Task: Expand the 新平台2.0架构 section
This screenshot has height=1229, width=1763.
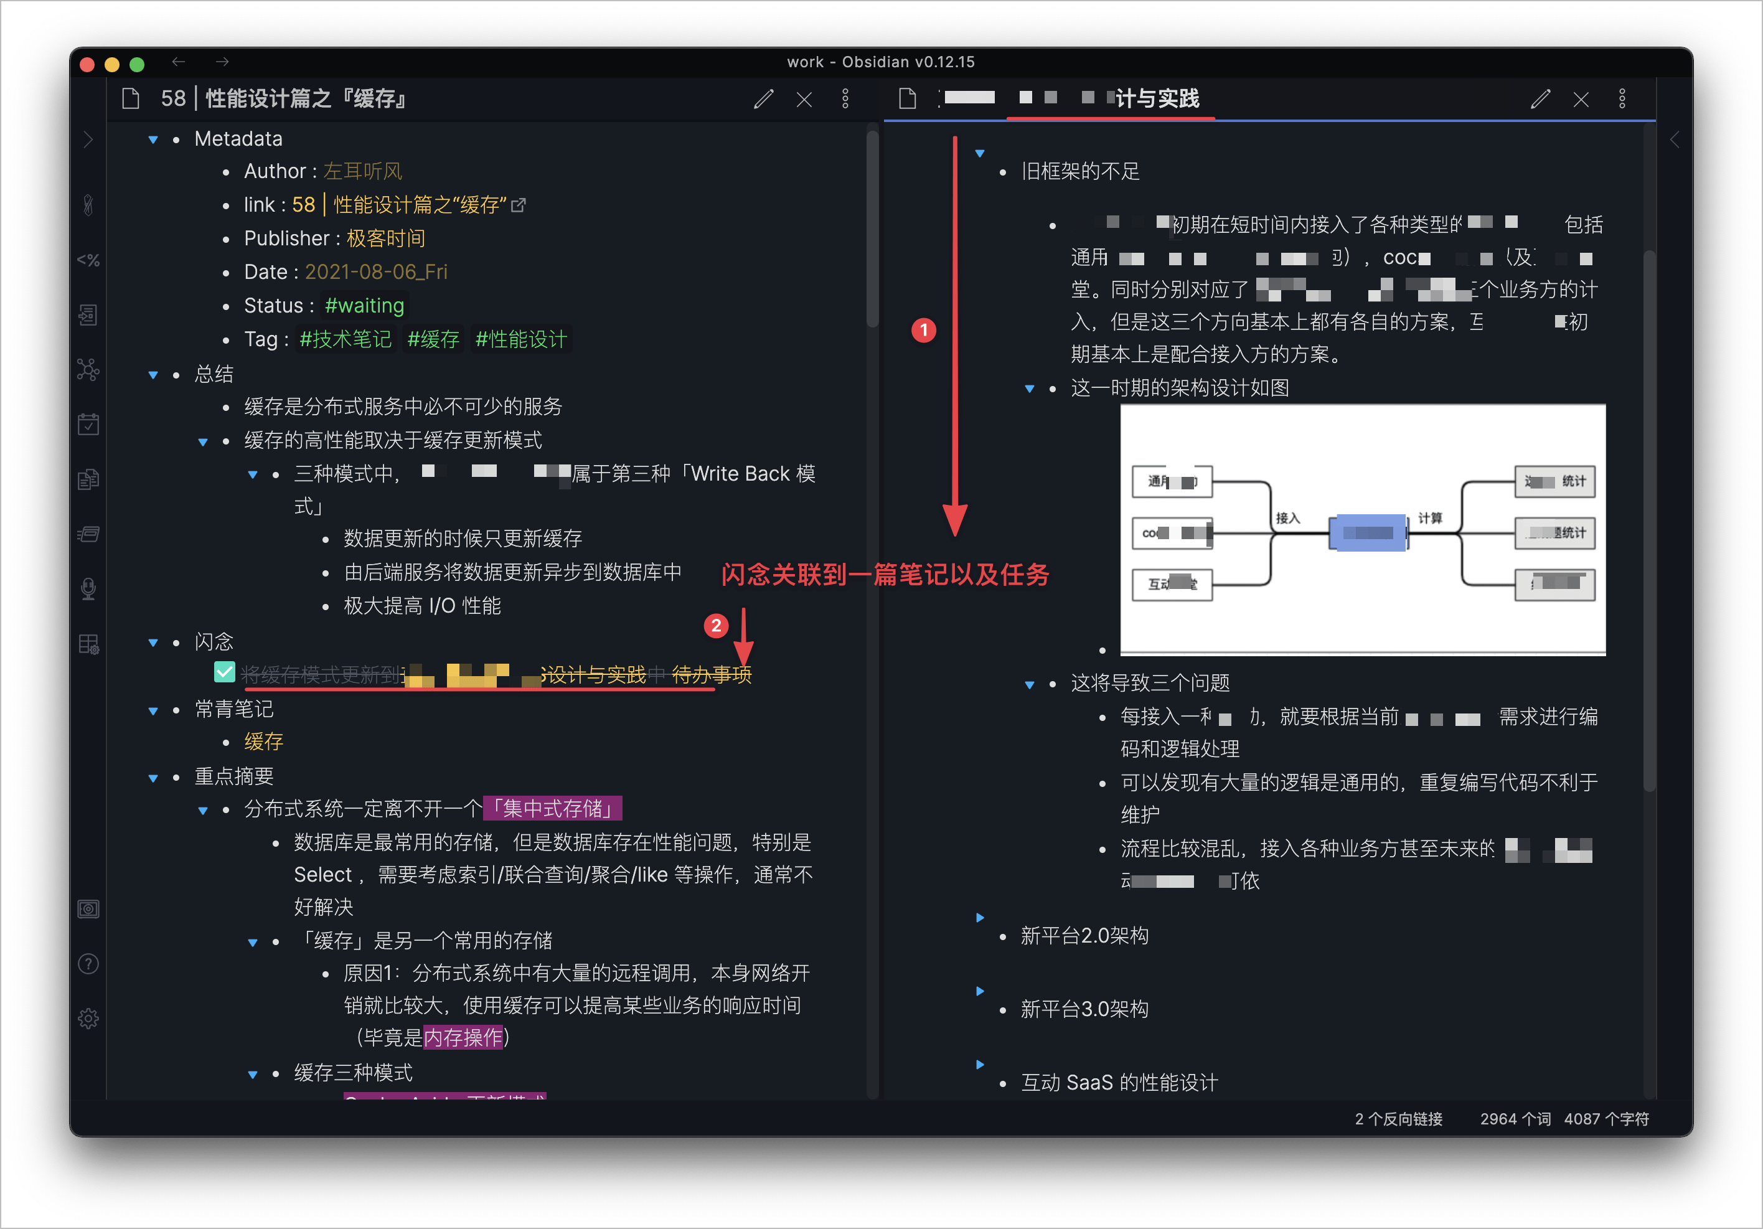Action: pyautogui.click(x=980, y=916)
